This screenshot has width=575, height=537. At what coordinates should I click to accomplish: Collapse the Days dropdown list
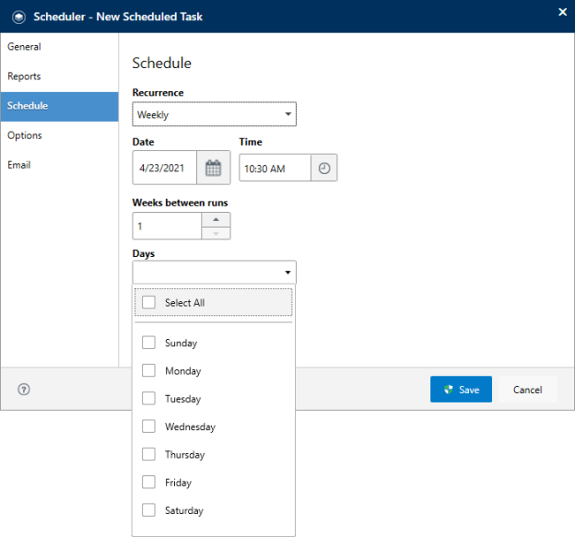(287, 272)
